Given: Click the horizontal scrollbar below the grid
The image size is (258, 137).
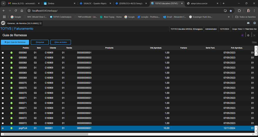Looking at the screenshot, I should pos(128,134).
